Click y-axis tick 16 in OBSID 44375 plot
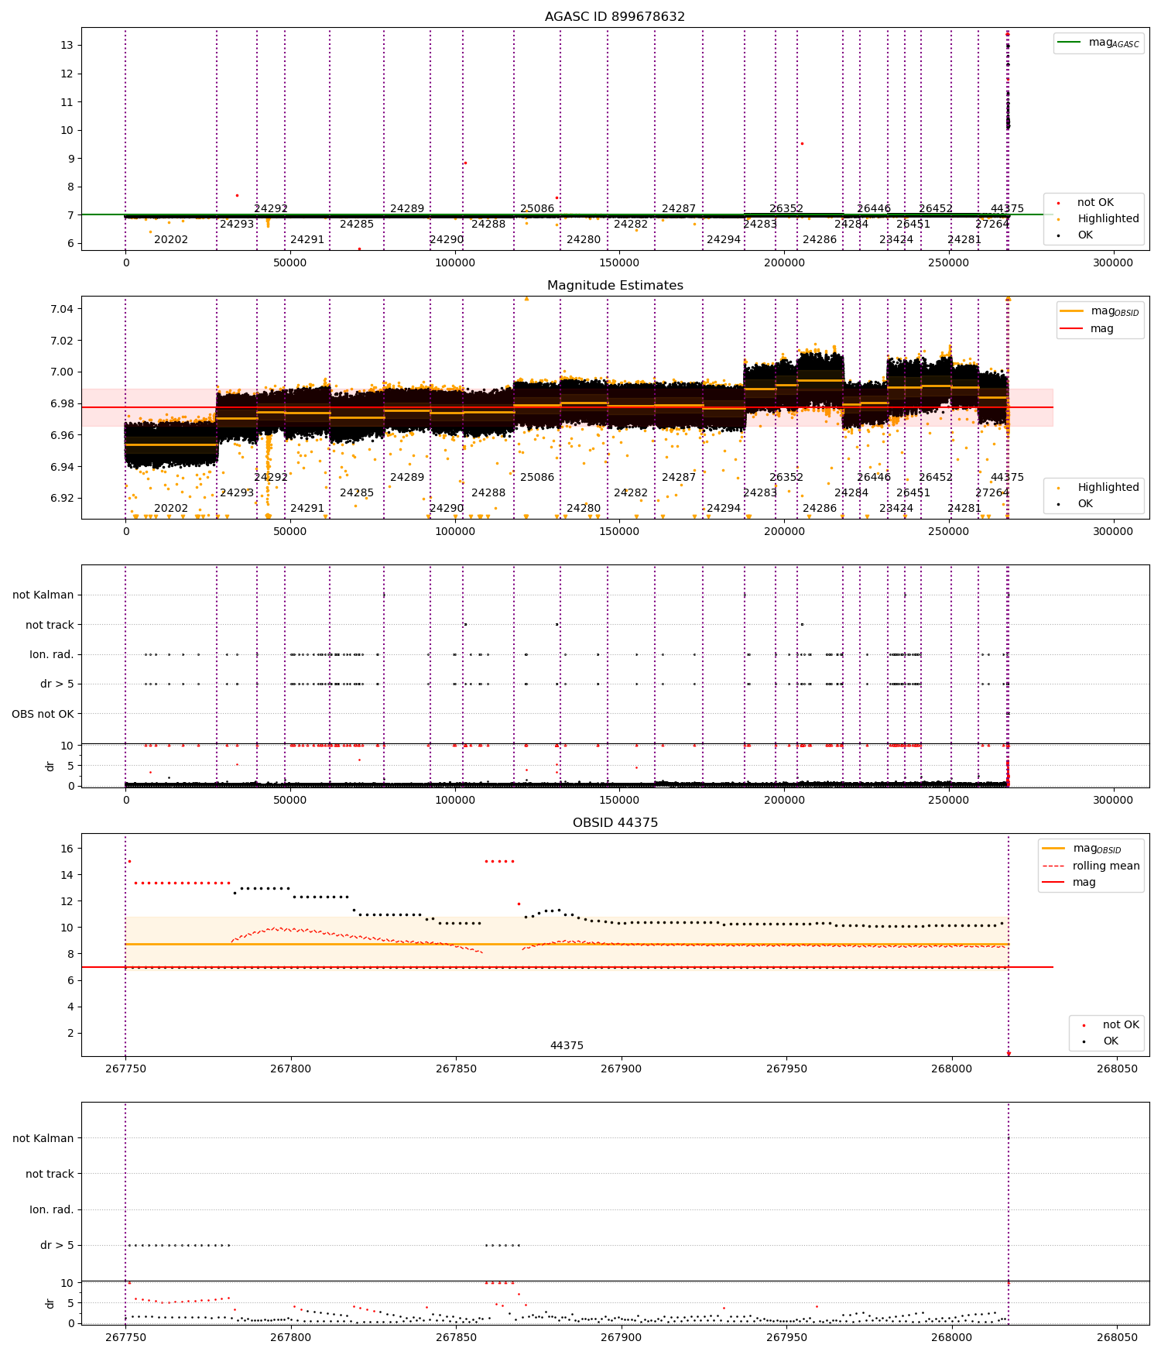1161x1355 pixels. [67, 849]
